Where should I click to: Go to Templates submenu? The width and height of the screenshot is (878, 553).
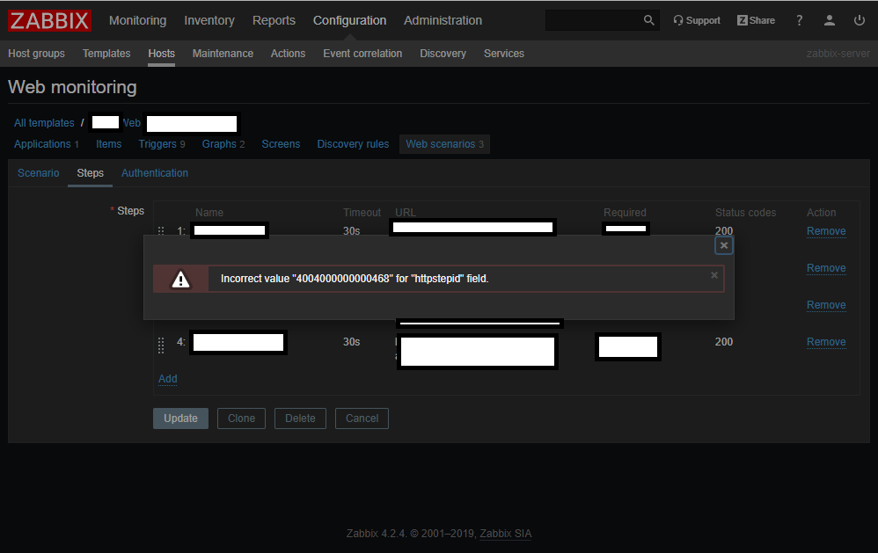tap(106, 53)
